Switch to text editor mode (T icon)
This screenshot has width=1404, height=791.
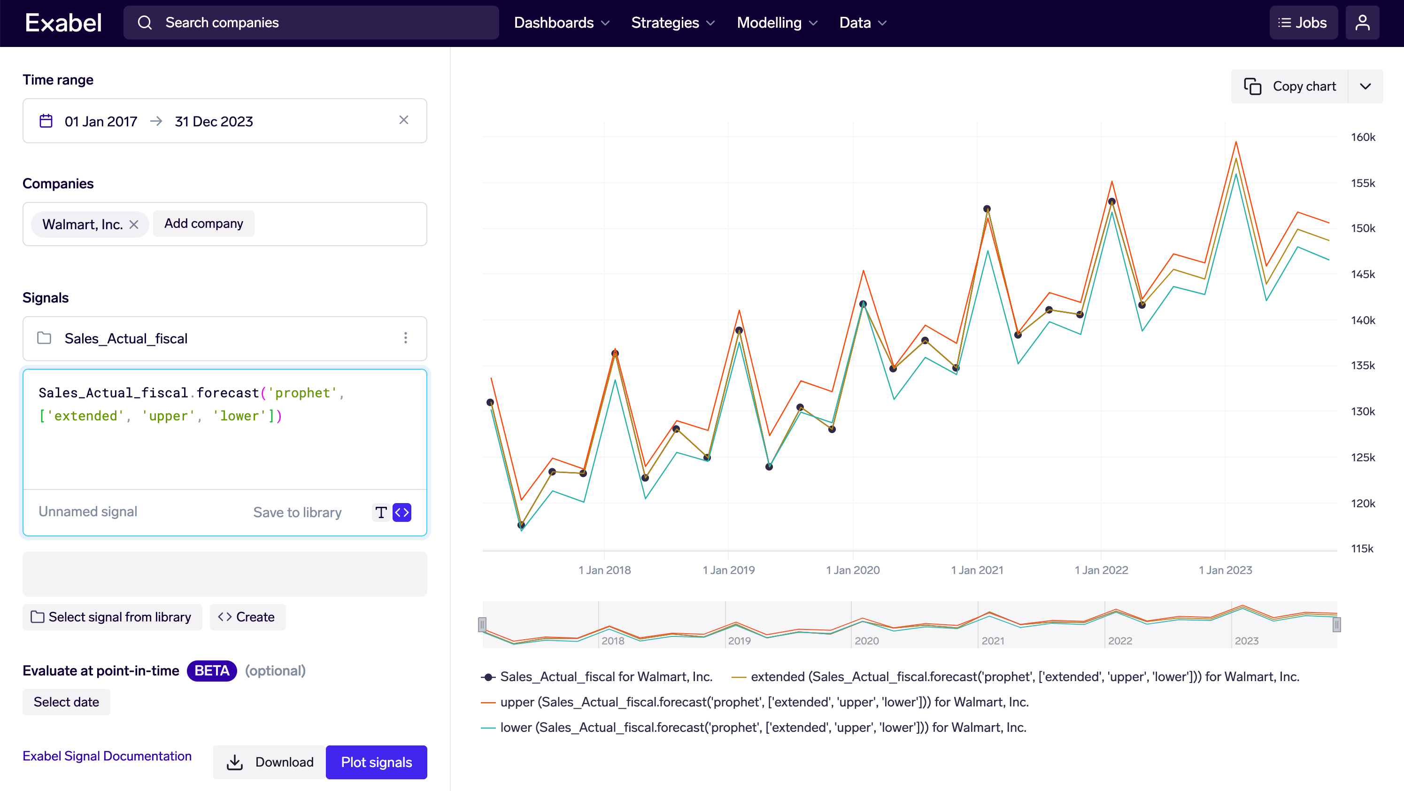tap(381, 512)
